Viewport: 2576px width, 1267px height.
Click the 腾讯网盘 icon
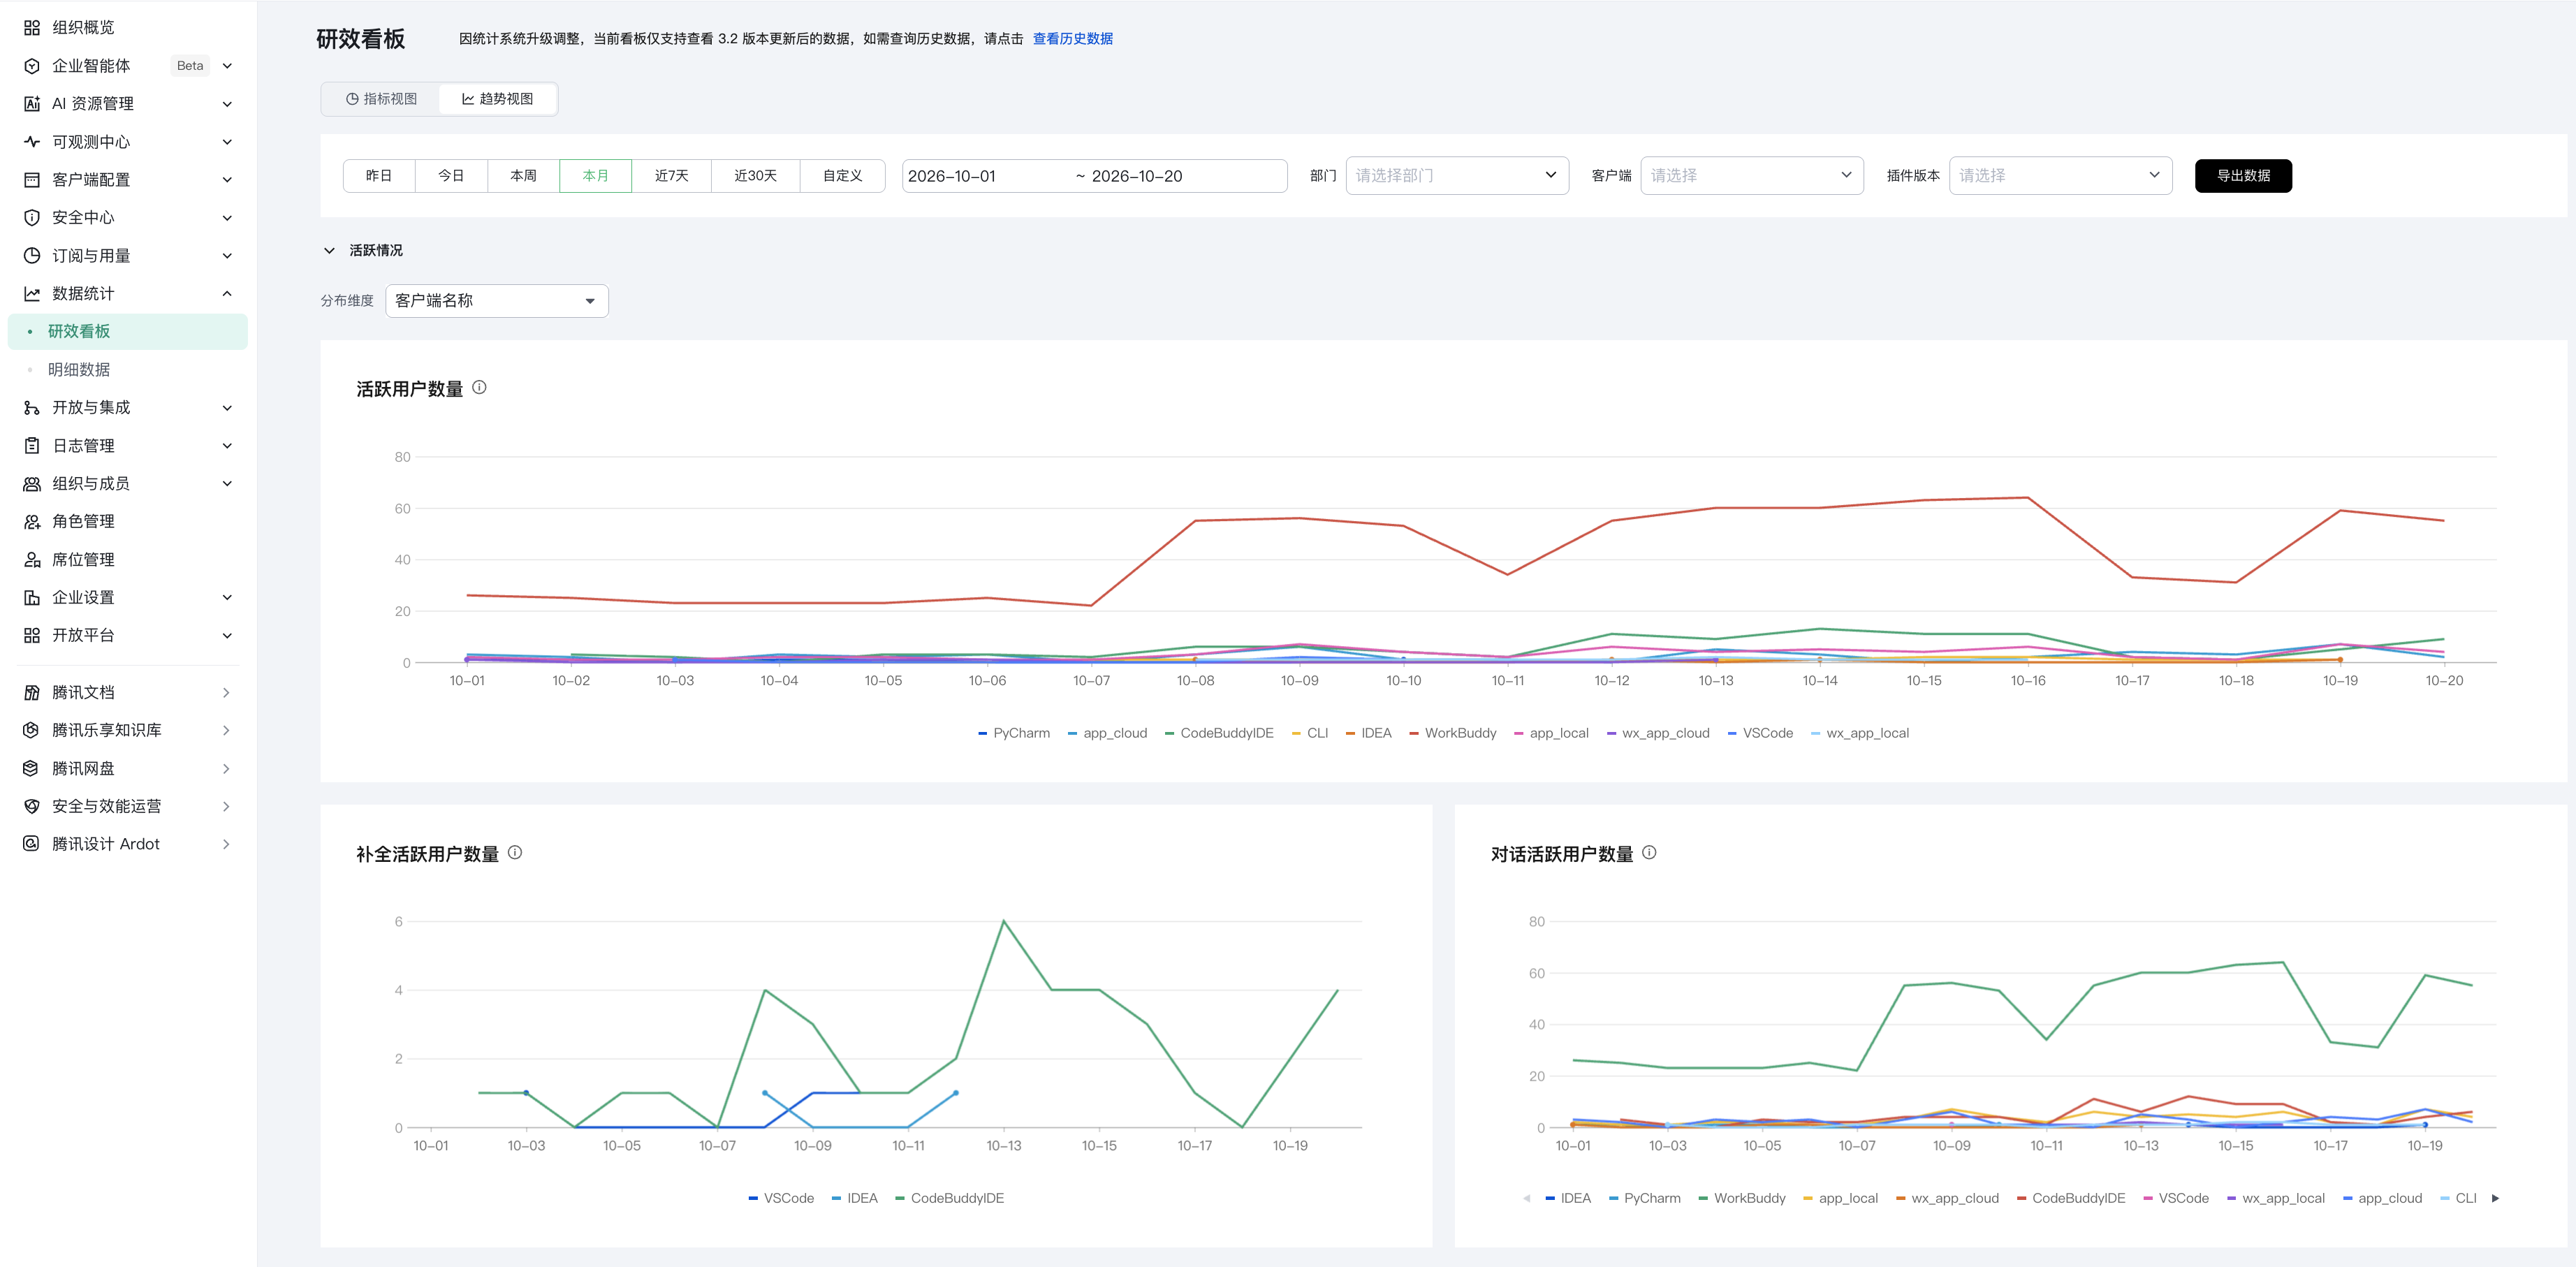point(32,769)
